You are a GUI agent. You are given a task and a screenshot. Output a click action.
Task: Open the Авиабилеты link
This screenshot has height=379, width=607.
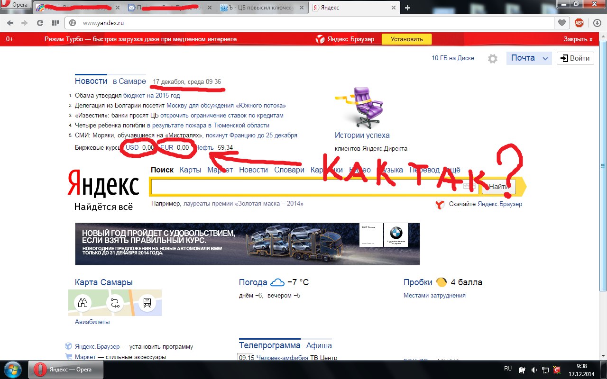[x=92, y=322]
